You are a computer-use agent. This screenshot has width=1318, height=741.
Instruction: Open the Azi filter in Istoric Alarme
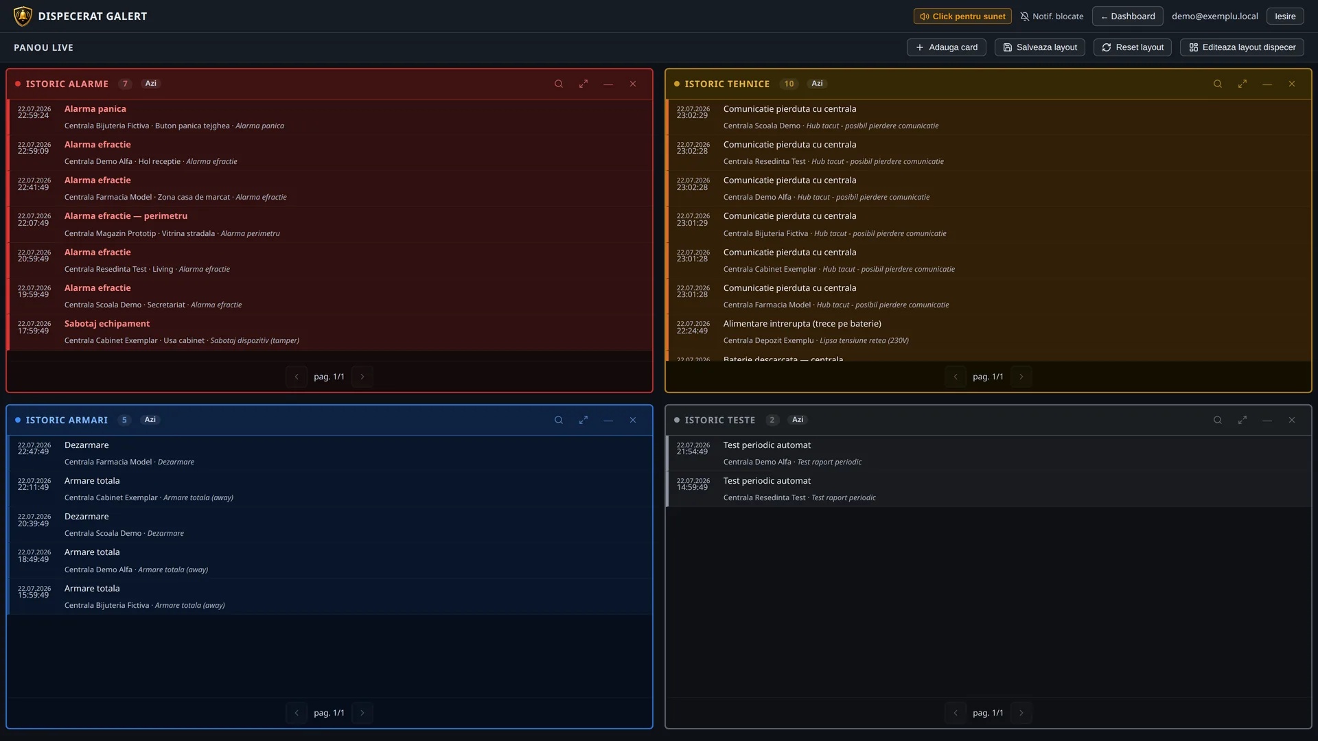151,84
